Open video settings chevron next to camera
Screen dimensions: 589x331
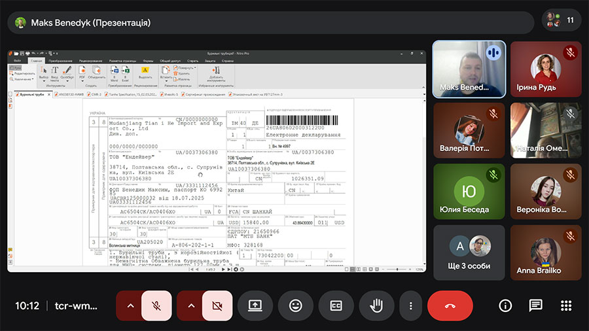190,305
